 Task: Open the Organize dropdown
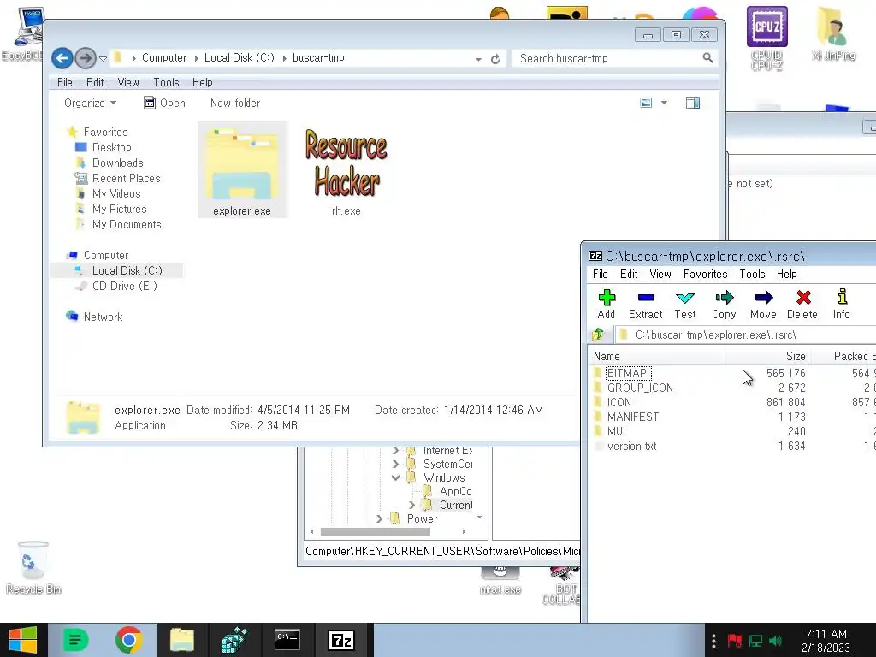pos(91,103)
